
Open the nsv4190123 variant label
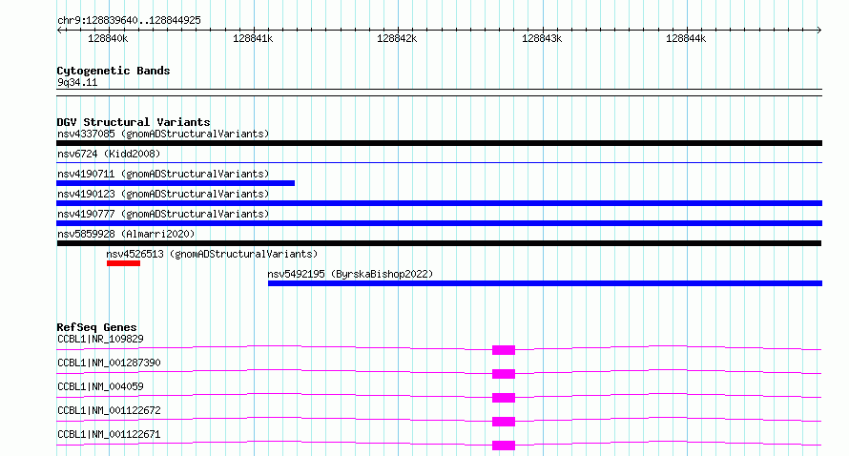(x=163, y=194)
